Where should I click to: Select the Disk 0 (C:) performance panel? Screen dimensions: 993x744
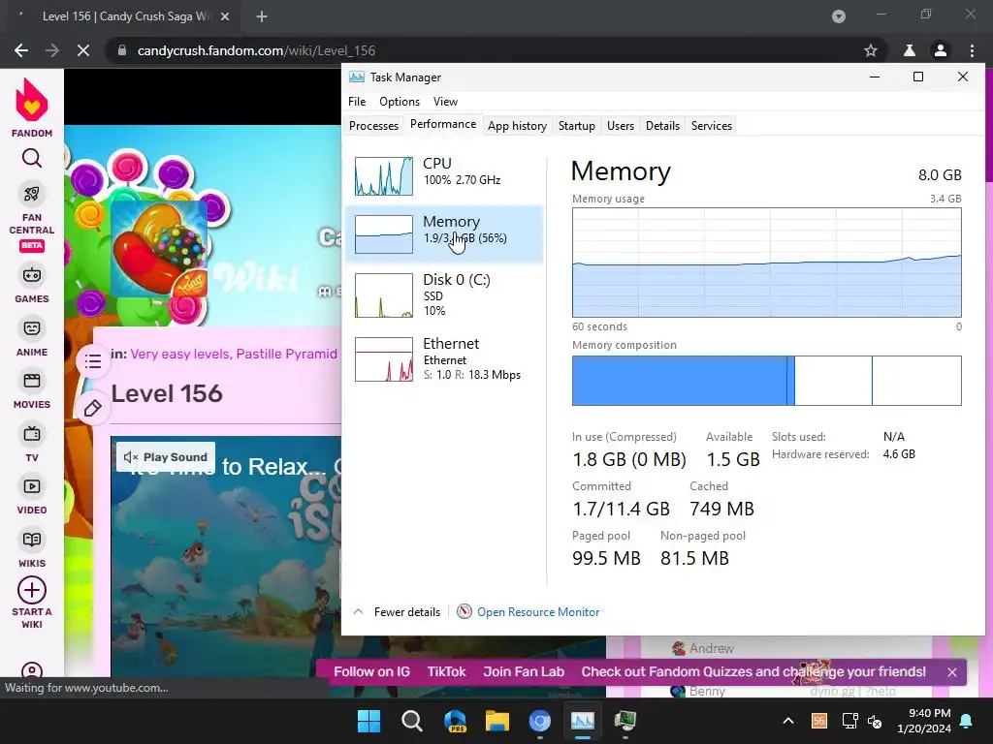pyautogui.click(x=444, y=294)
